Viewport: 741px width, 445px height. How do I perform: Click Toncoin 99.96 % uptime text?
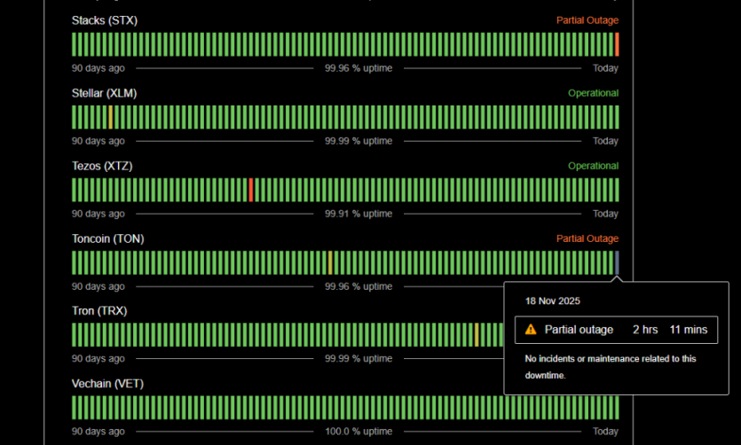359,286
